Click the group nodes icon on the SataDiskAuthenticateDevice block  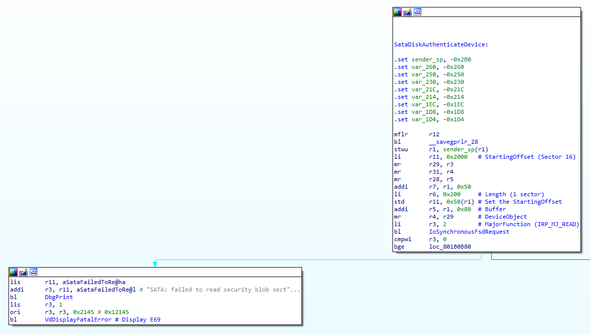pos(417,12)
